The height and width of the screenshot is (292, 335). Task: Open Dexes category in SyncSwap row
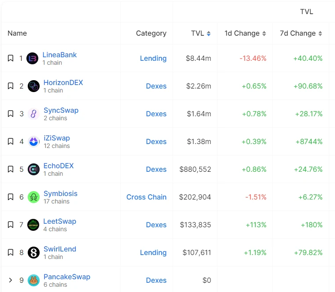coord(156,114)
